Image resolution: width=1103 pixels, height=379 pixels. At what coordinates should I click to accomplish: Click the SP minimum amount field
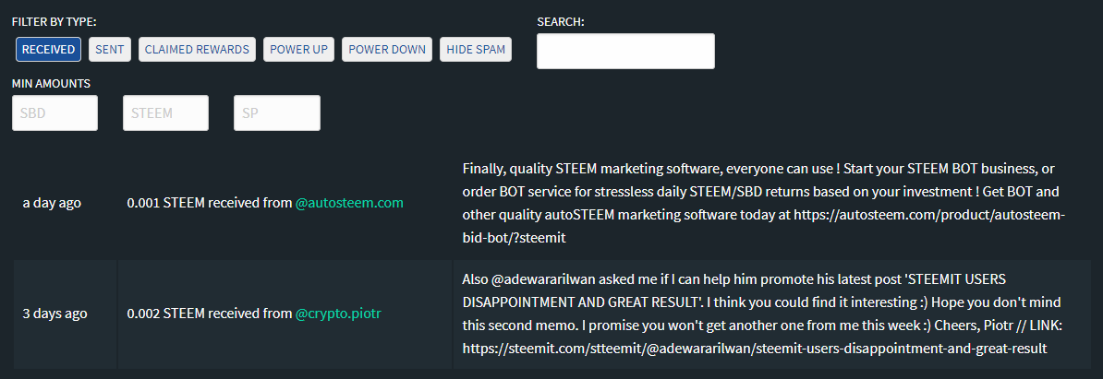[277, 113]
